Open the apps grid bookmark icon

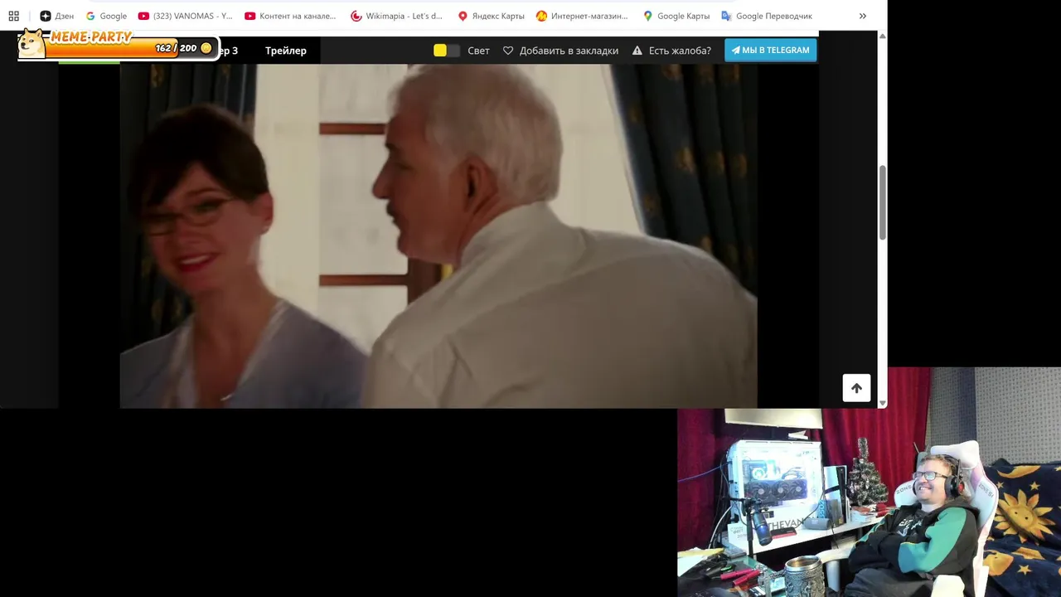(x=13, y=16)
